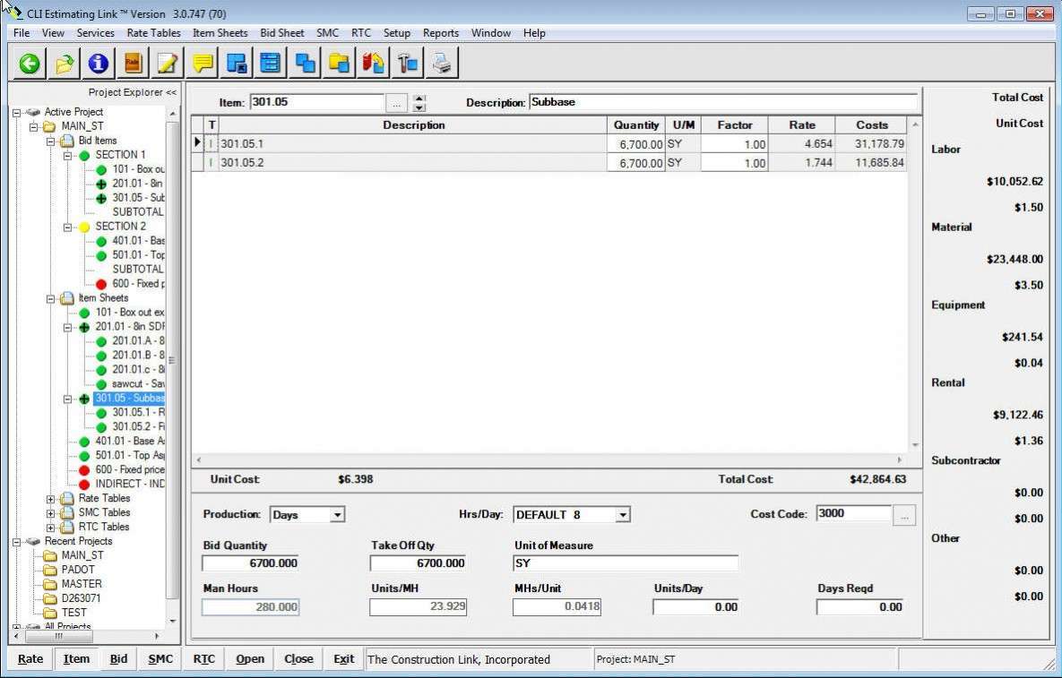Open the File menu
The width and height of the screenshot is (1062, 678).
pos(22,32)
